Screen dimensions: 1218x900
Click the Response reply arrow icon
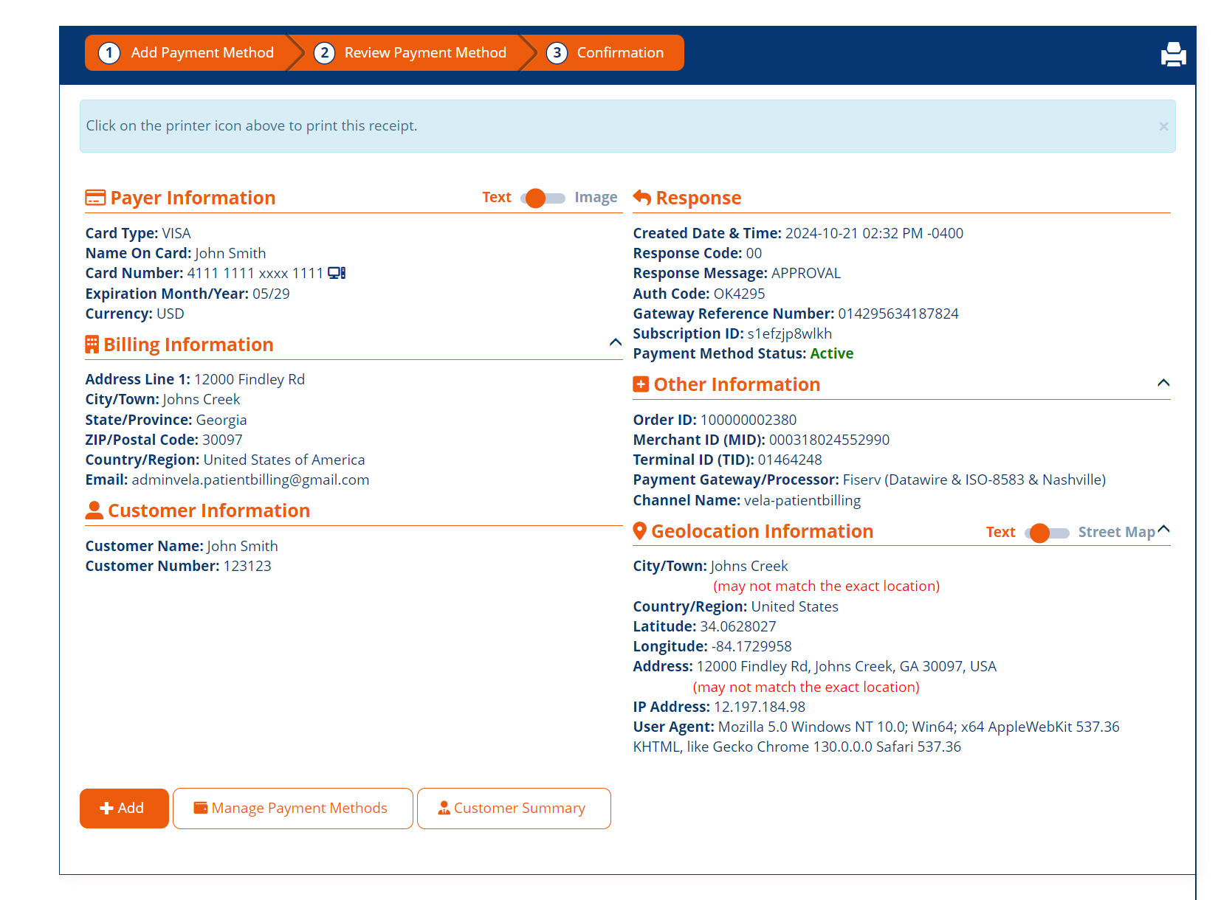[642, 198]
